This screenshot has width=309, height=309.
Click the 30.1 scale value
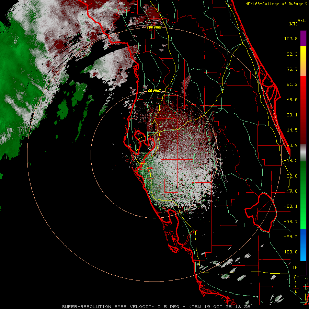point(292,115)
